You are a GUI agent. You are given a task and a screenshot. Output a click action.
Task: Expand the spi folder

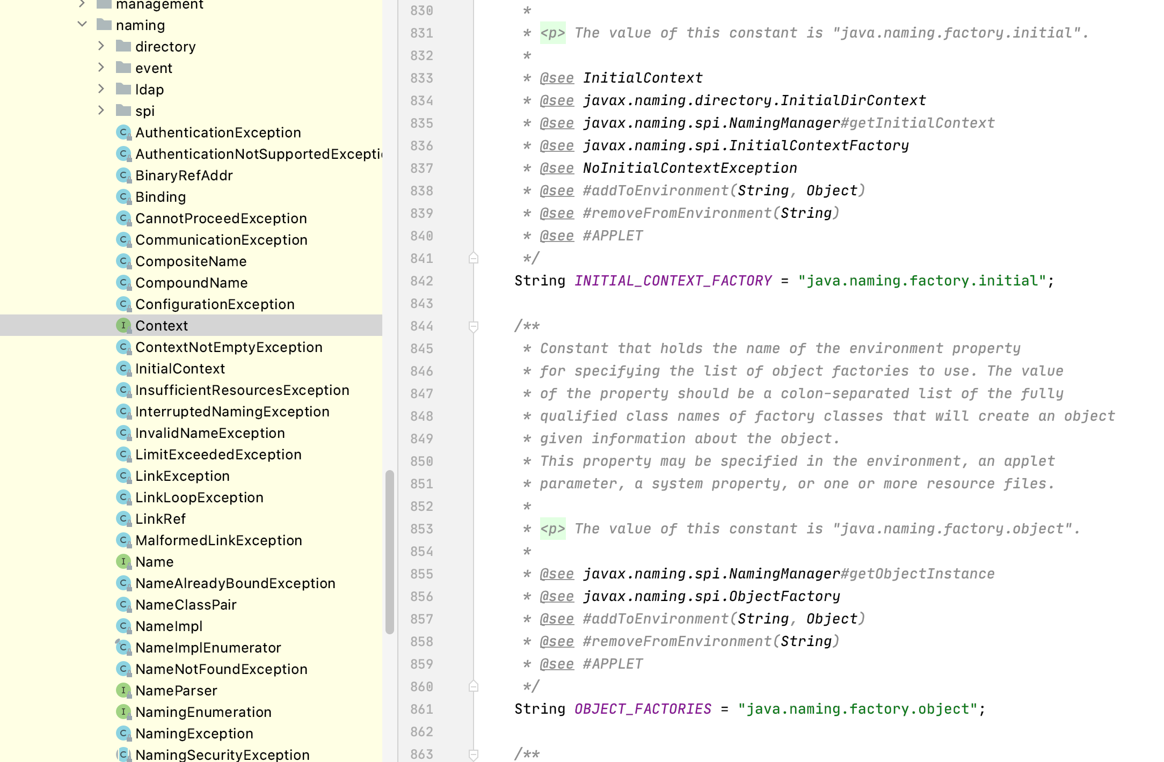[x=101, y=111]
